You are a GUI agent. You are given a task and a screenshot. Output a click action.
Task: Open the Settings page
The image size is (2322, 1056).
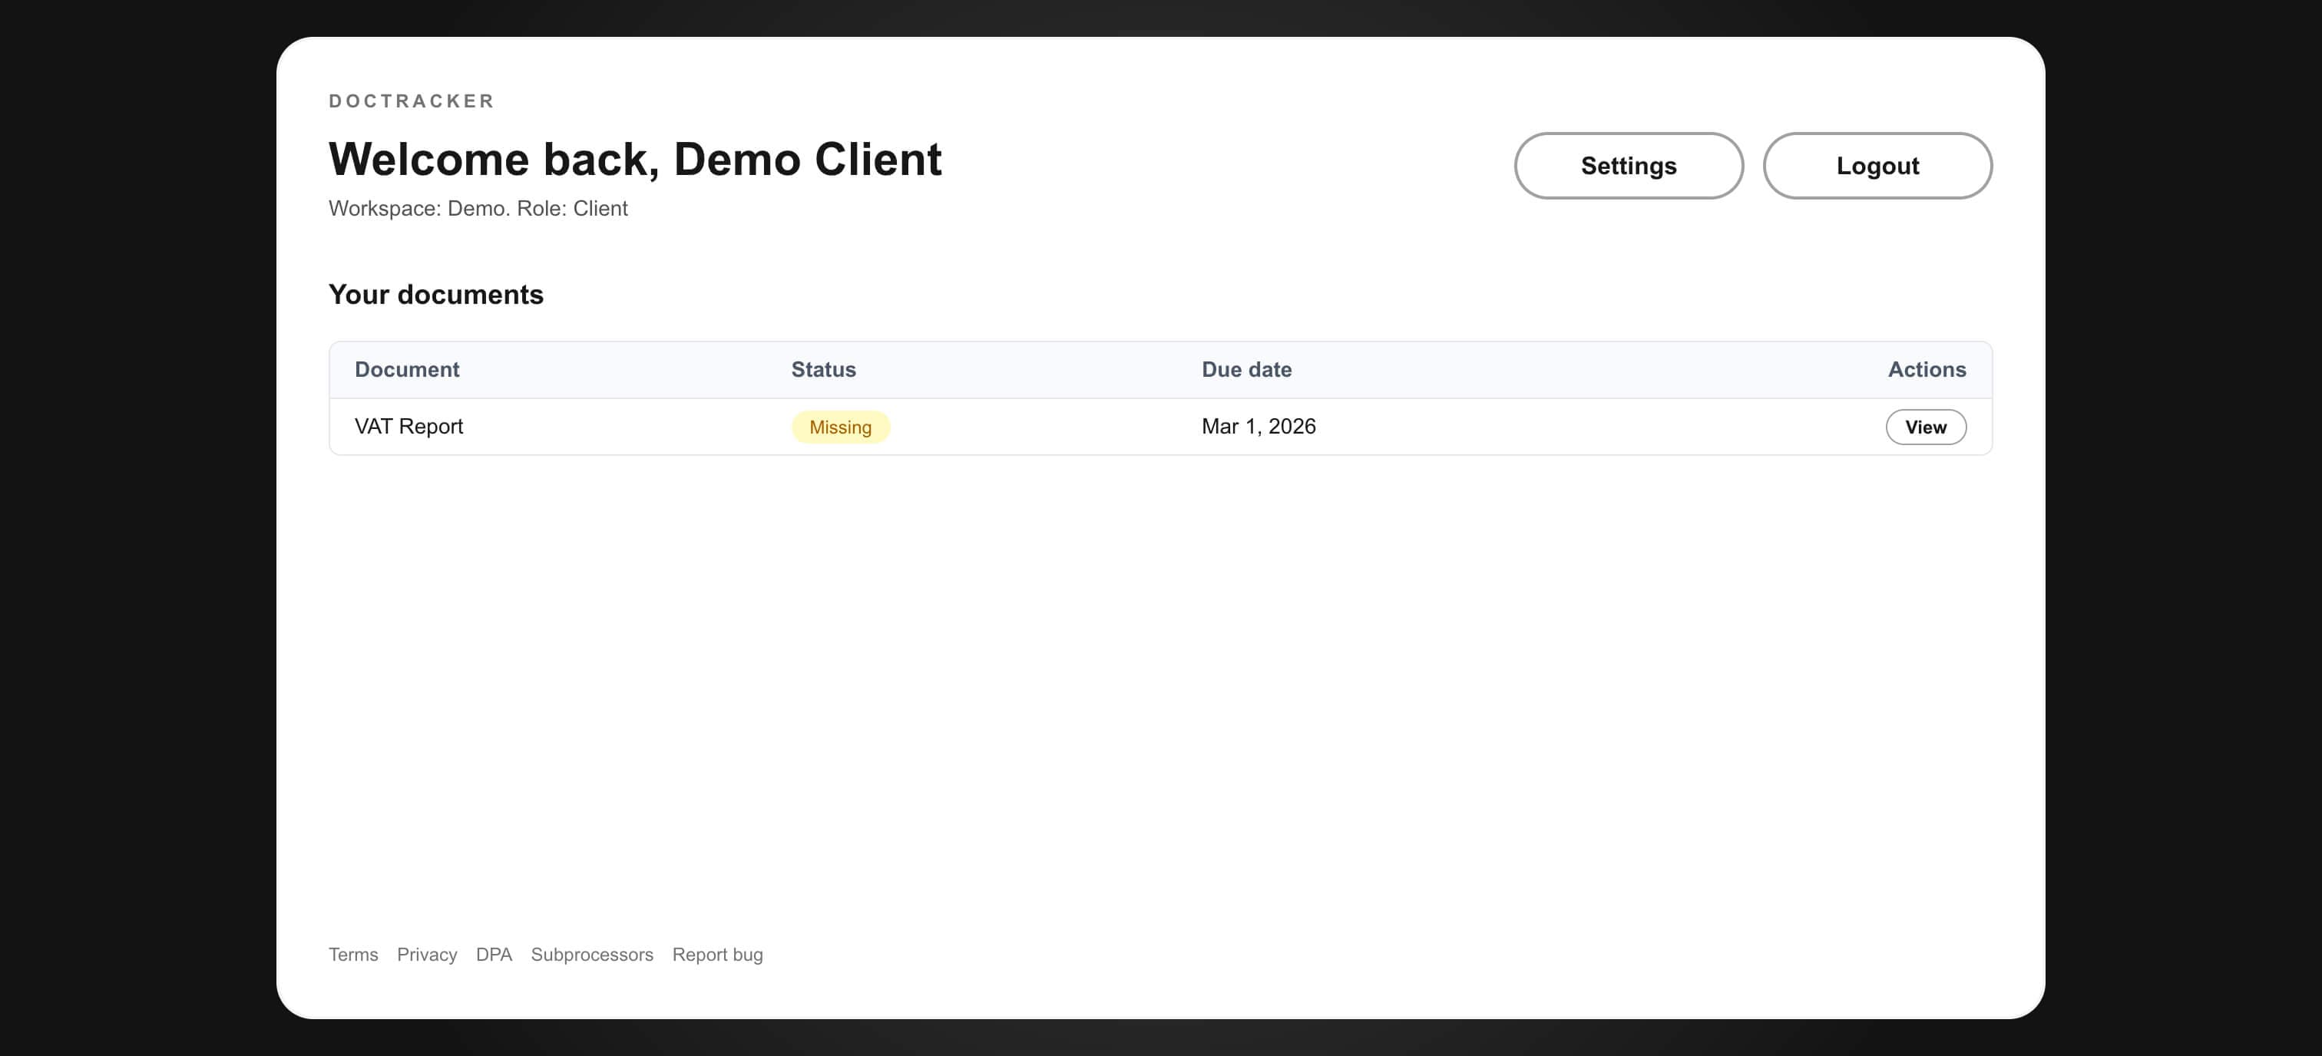click(1628, 165)
